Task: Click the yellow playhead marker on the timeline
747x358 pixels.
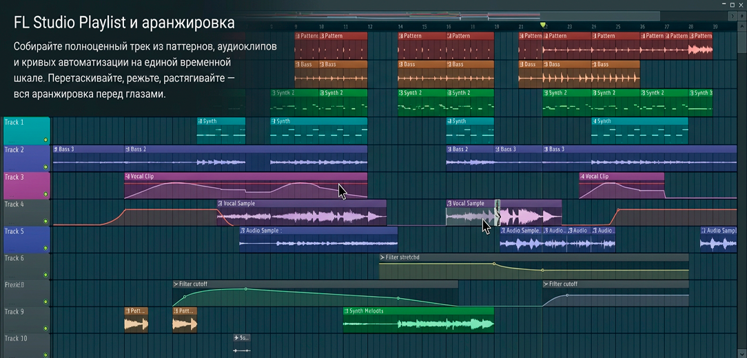Action: click(542, 25)
